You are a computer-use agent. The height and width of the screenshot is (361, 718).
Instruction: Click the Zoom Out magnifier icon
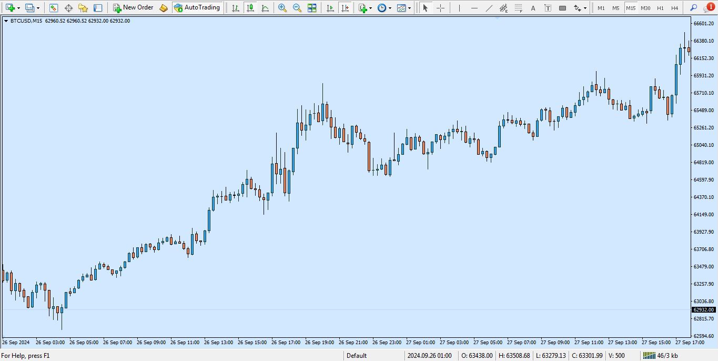pos(297,8)
